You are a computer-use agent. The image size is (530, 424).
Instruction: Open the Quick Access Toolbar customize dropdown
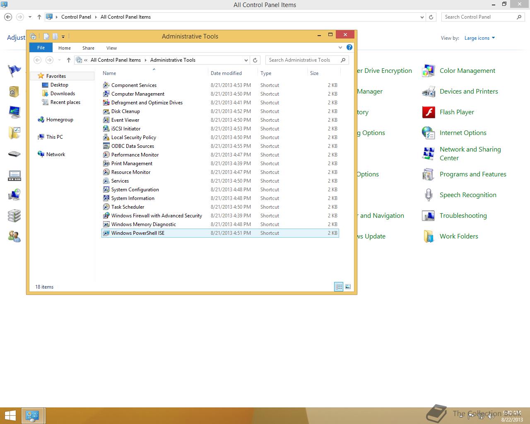click(63, 36)
